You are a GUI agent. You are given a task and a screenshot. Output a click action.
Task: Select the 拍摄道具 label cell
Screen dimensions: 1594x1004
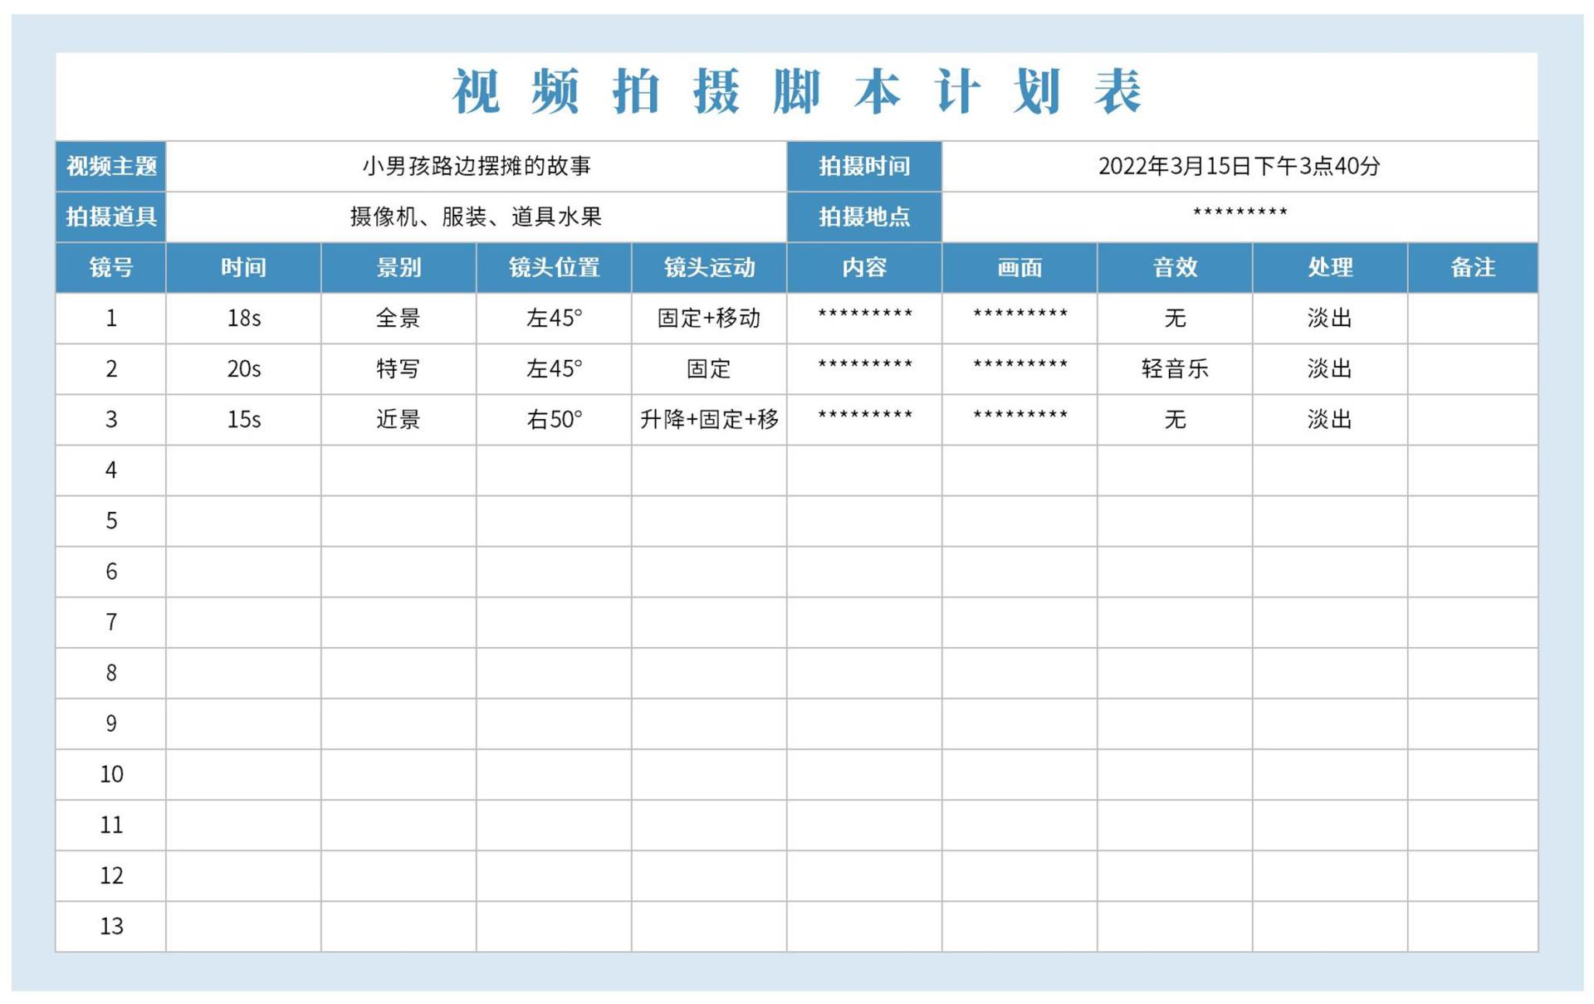tap(110, 217)
